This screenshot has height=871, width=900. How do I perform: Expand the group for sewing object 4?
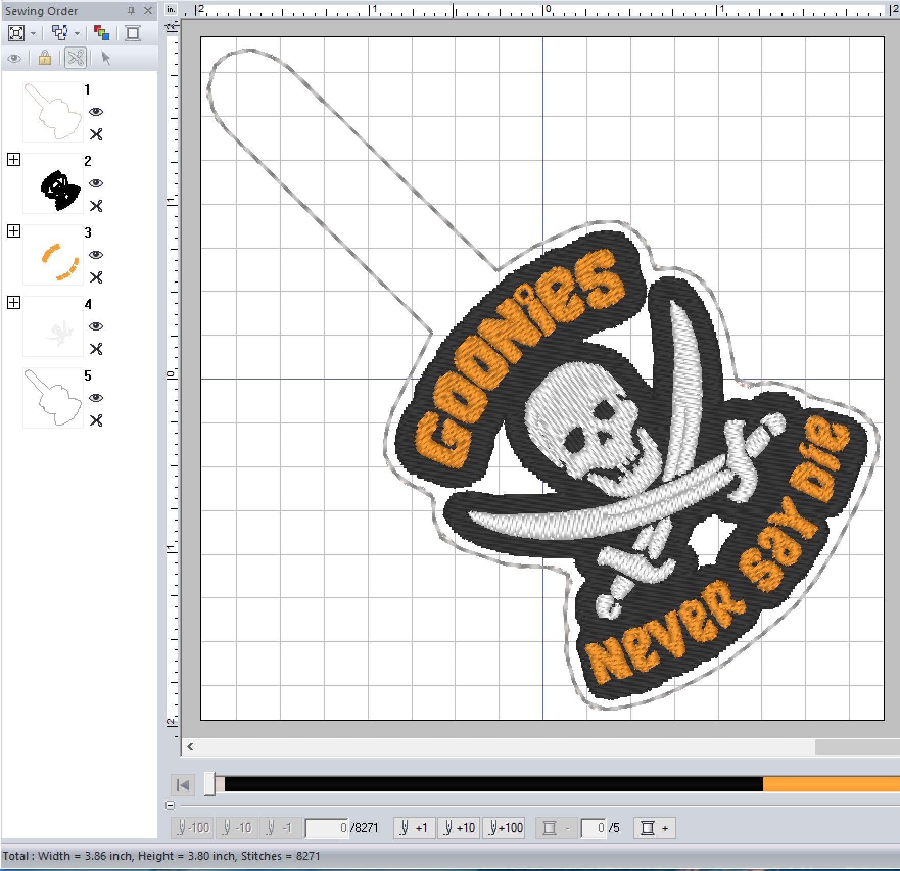(14, 303)
